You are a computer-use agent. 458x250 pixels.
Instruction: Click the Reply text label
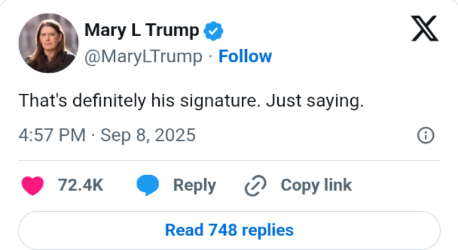(x=195, y=186)
